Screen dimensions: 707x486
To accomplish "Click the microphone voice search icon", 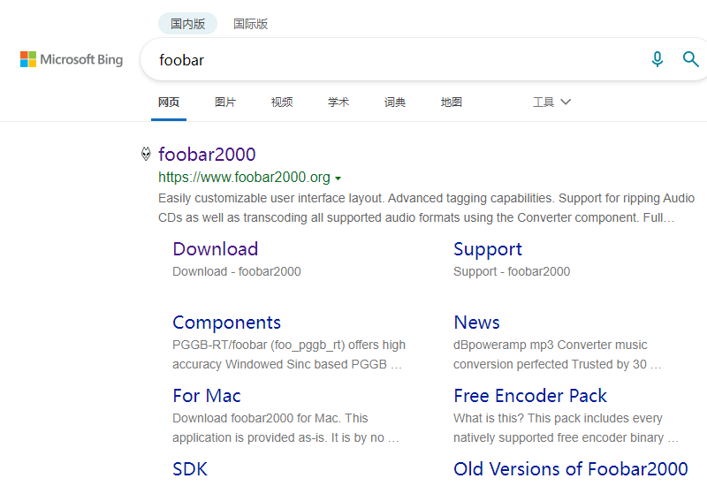I will pyautogui.click(x=657, y=59).
